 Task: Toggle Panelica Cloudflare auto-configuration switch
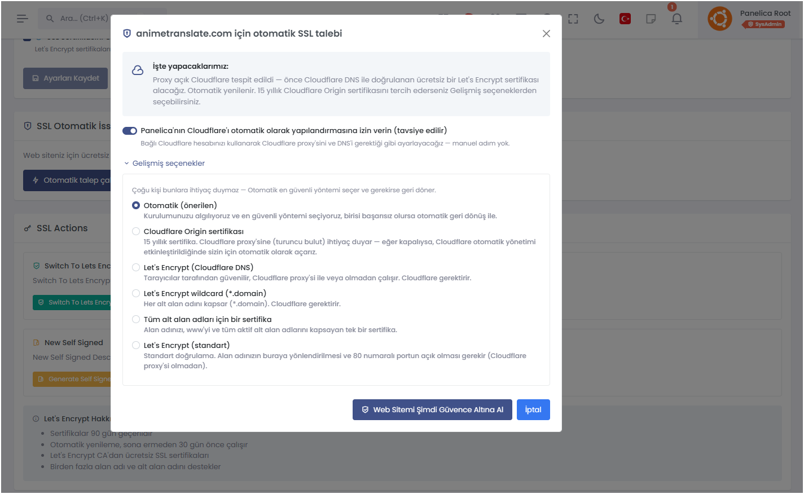(130, 131)
